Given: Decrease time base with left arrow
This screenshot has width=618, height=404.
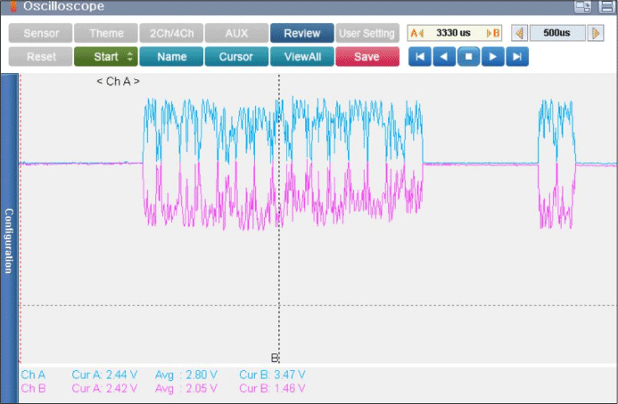Looking at the screenshot, I should point(519,33).
